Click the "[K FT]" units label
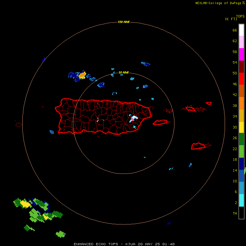This screenshot has width=246, height=246. point(231,19)
